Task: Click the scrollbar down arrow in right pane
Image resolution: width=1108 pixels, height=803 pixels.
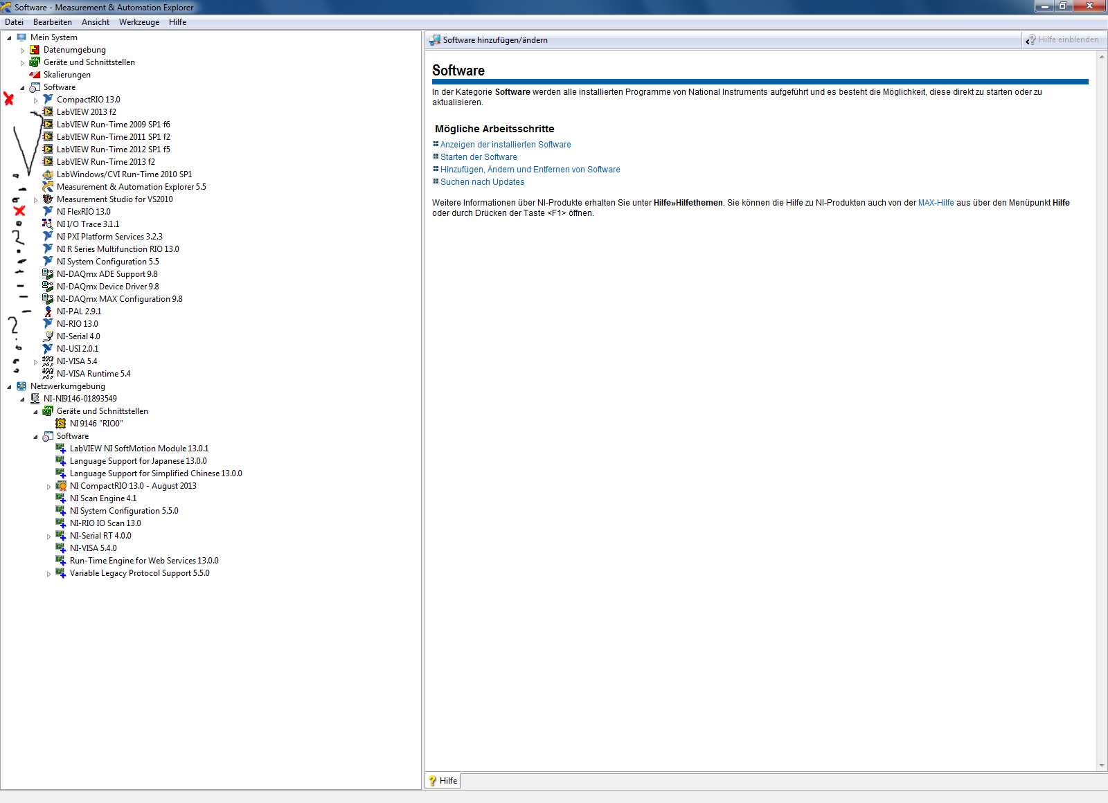Action: coord(1102,766)
